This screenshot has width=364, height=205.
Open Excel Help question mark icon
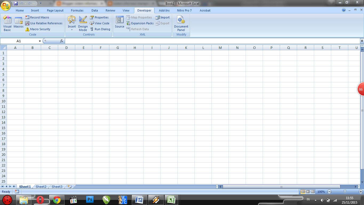coord(344,10)
